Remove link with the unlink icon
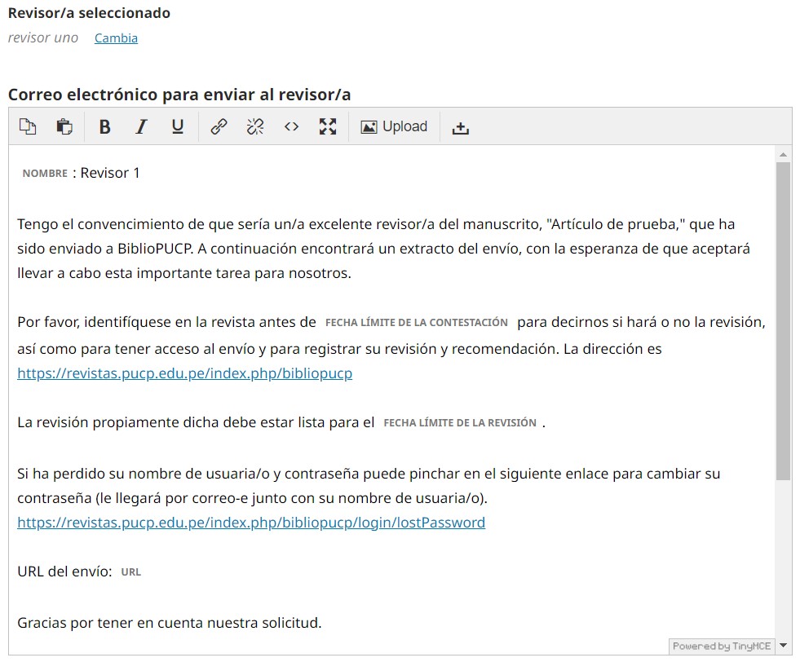 coord(255,126)
